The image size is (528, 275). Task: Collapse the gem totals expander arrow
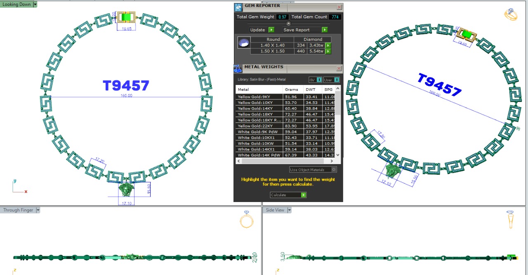(x=288, y=24)
